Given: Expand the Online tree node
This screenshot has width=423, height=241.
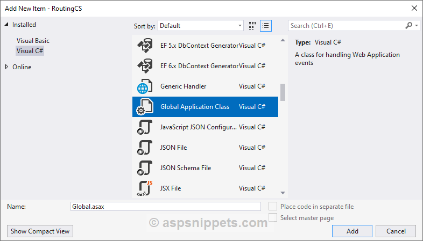Looking at the screenshot, I should pyautogui.click(x=7, y=67).
